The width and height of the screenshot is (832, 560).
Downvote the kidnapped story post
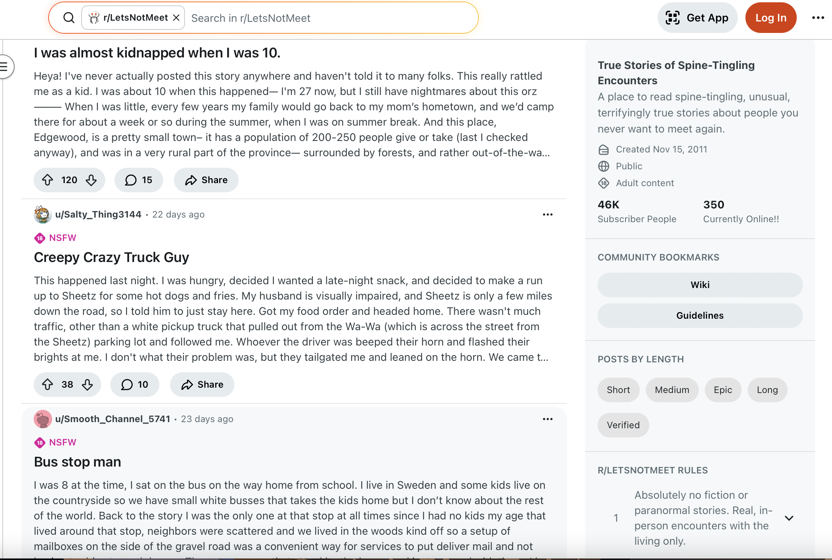click(91, 180)
